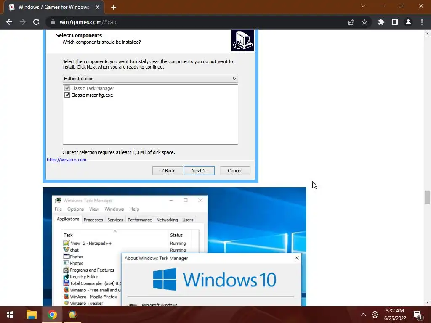Screen dimensions: 431x323
Task: Open the Chrome extensions puzzle icon
Action: point(381,22)
